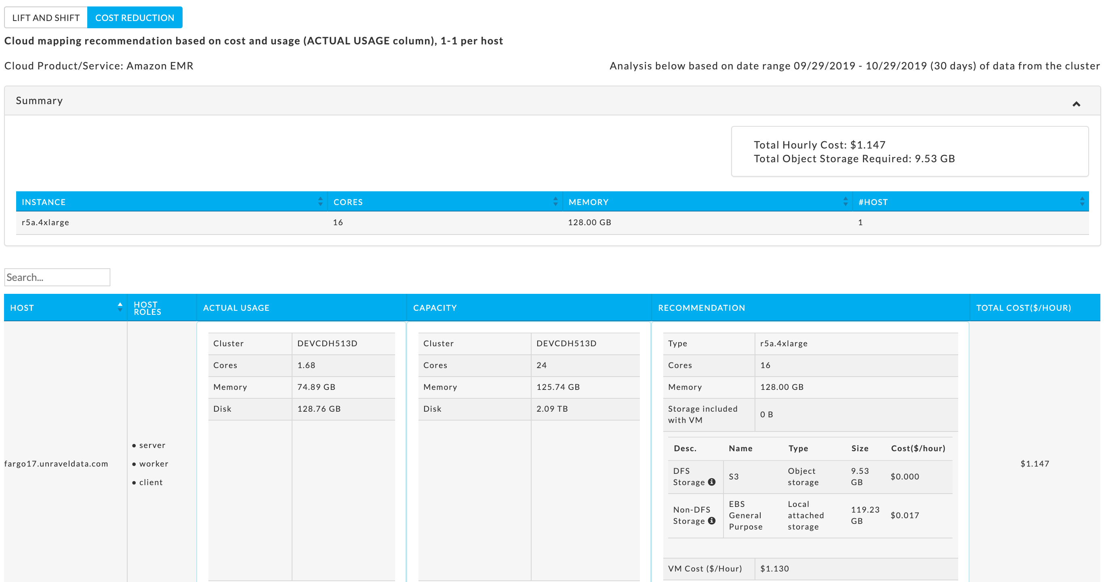The image size is (1104, 582).
Task: Click Local attached storage type cell
Action: click(x=806, y=515)
